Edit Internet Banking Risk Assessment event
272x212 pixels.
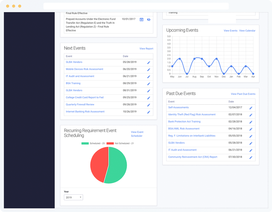[149, 112]
